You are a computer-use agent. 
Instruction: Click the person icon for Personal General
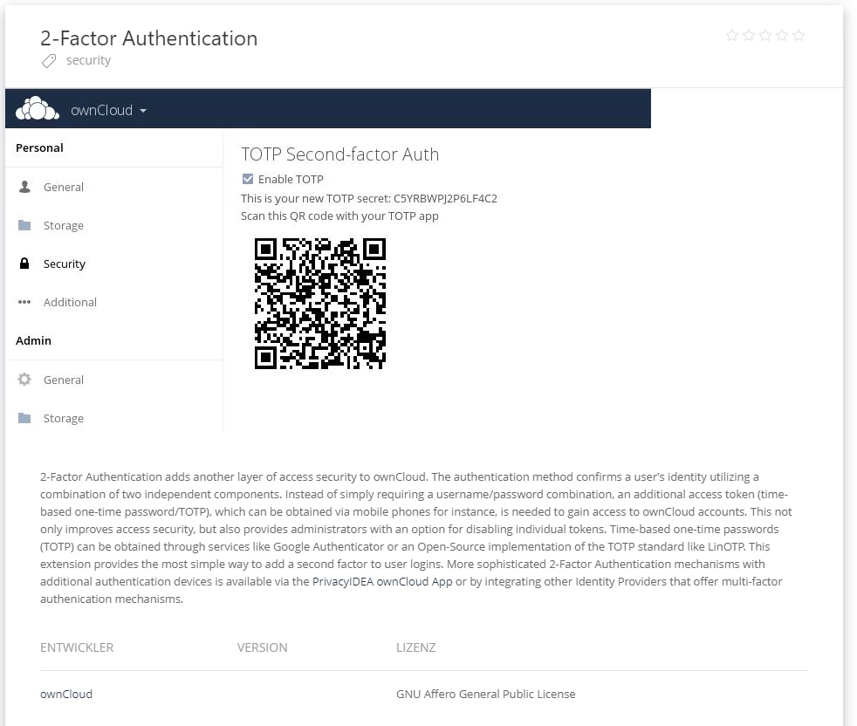(24, 187)
